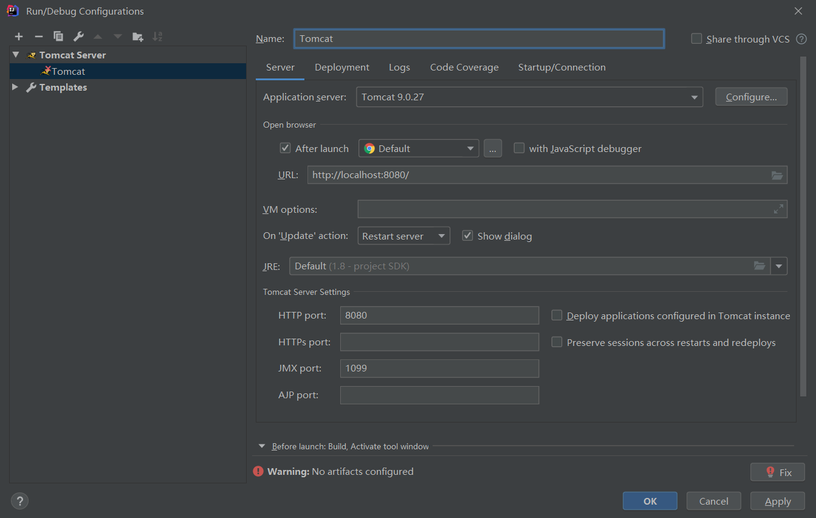This screenshot has height=518, width=816.
Task: Move configuration down arrow
Action: (x=118, y=36)
